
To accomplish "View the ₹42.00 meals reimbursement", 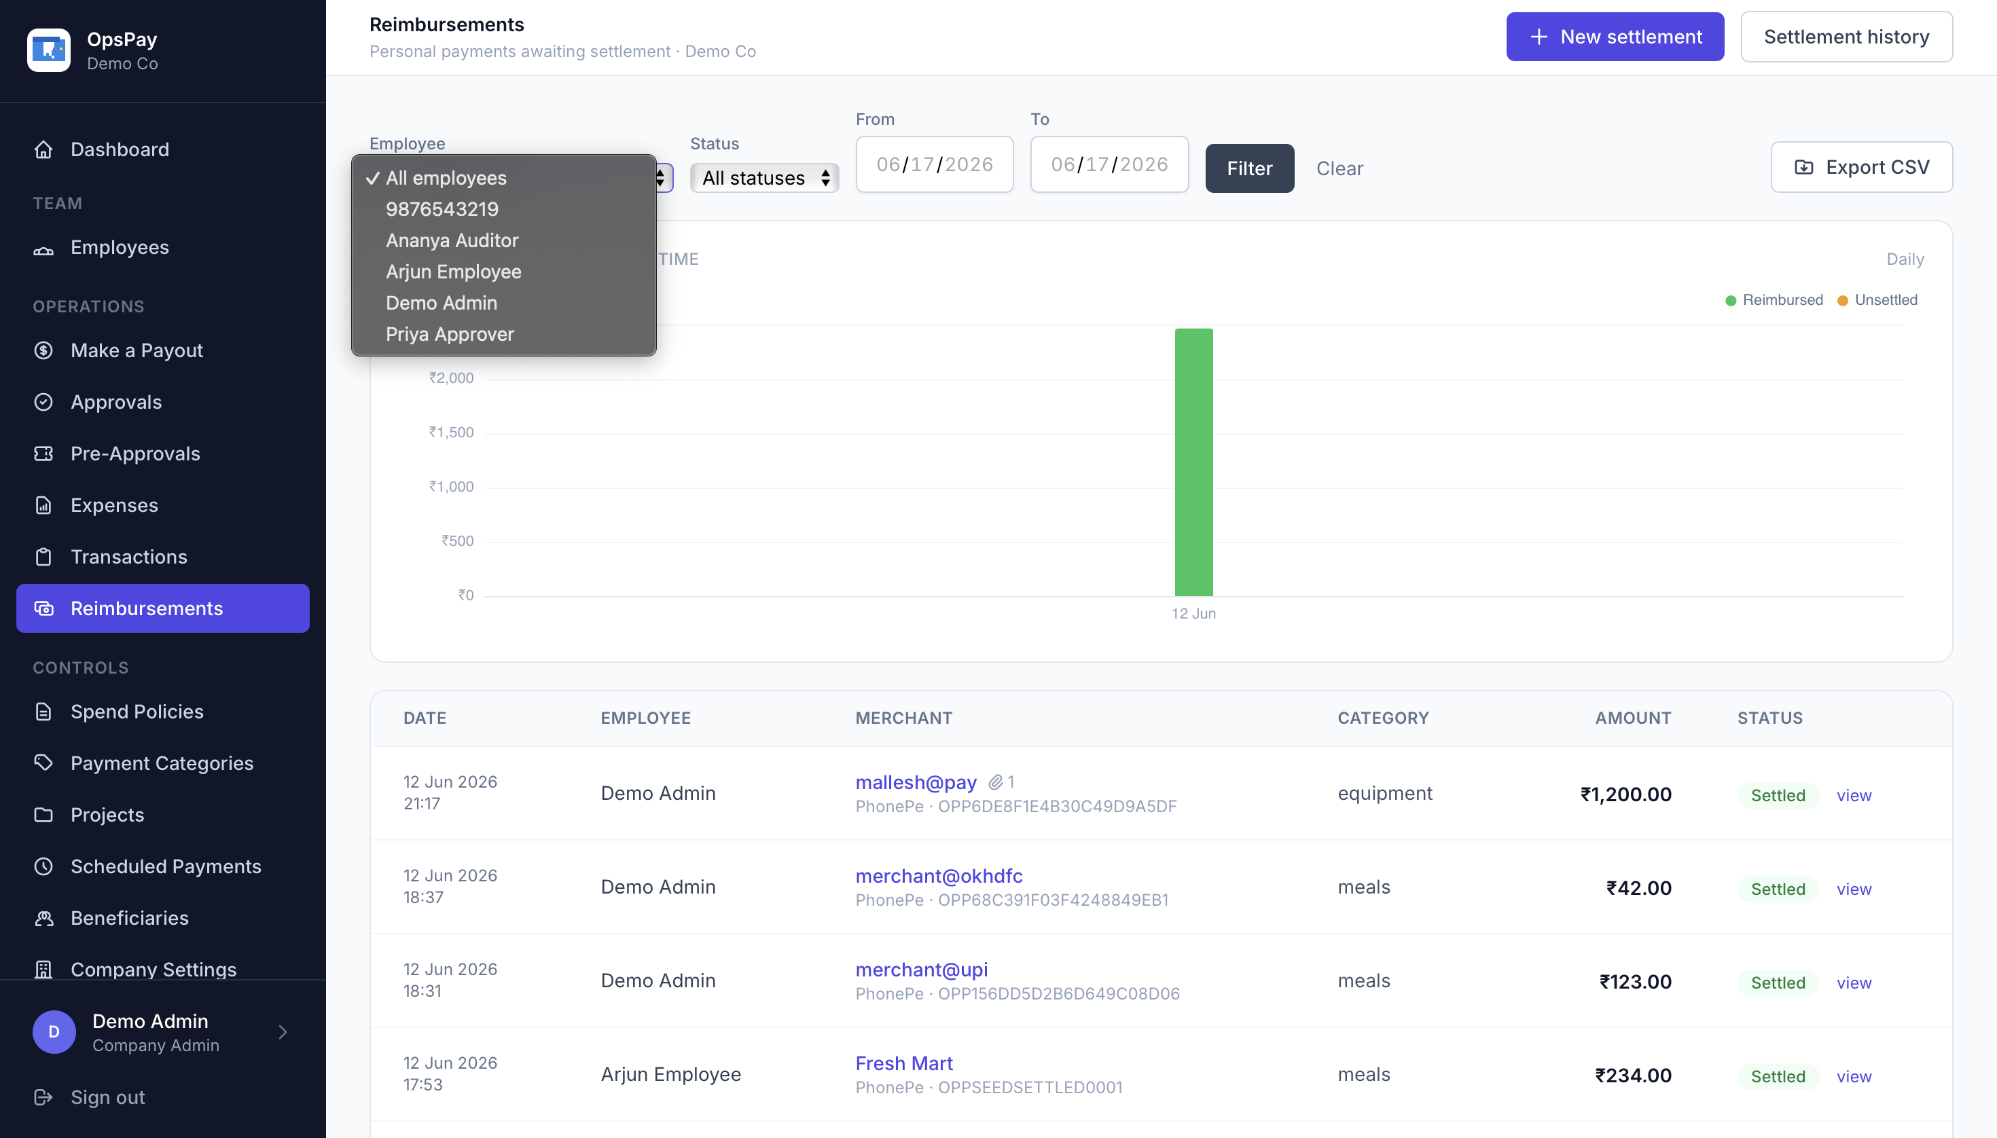I will click(1854, 889).
